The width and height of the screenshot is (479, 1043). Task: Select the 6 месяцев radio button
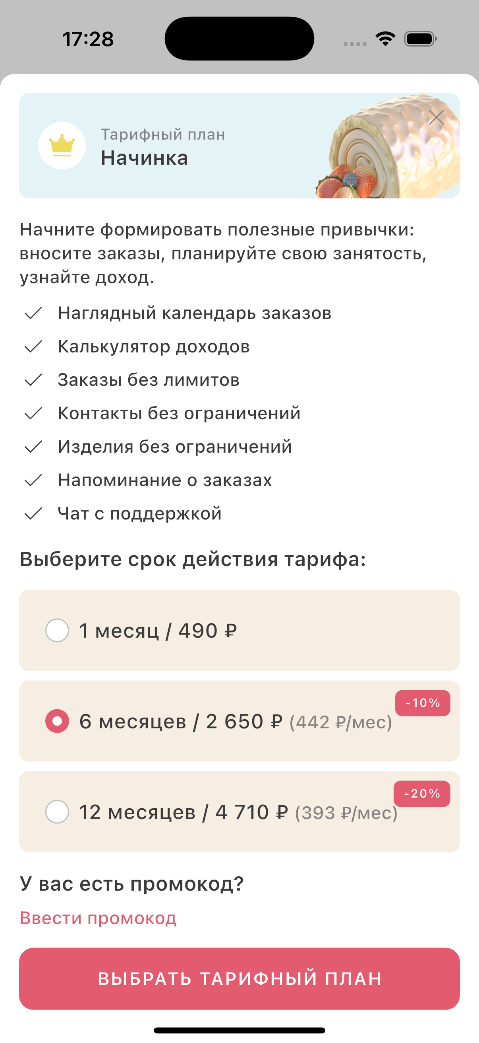point(57,721)
